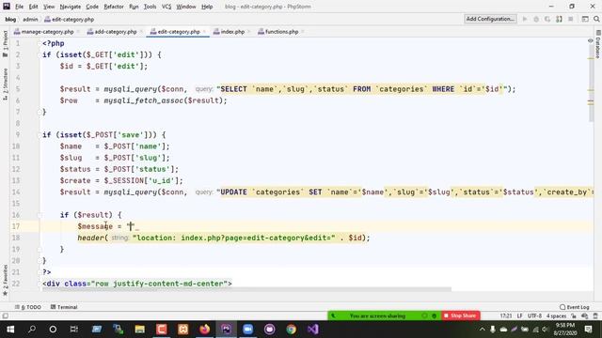Viewport: 602px width, 338px height.
Task: Open the TODO tool window
Action: pyautogui.click(x=27, y=307)
